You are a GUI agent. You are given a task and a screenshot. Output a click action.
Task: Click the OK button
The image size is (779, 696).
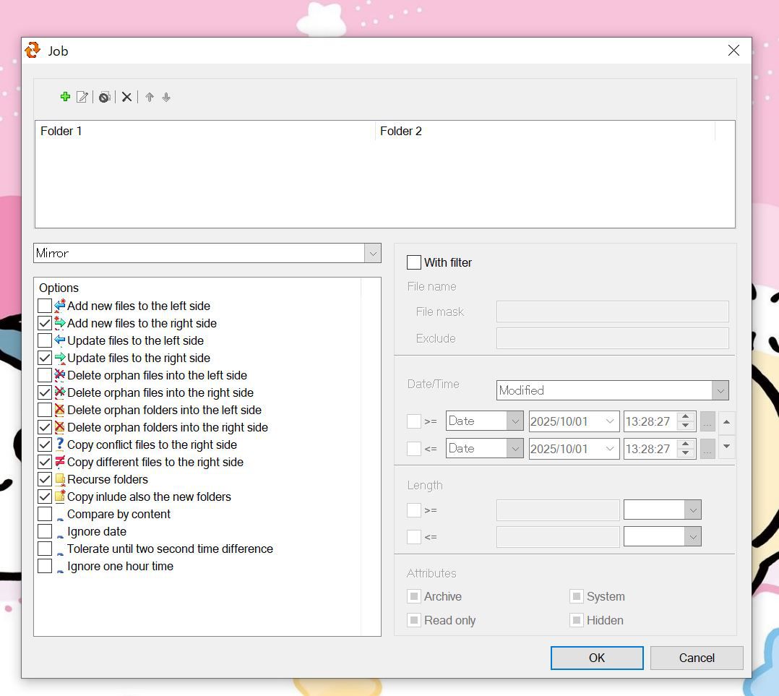click(x=596, y=658)
